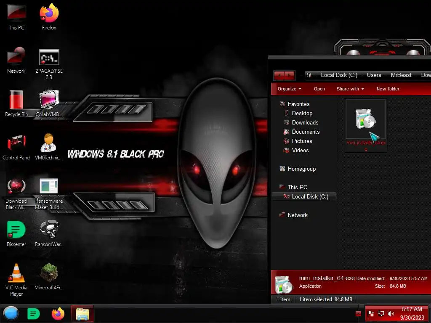Click the Explorer Forward arrow button
431x323 pixels.
pos(290,75)
